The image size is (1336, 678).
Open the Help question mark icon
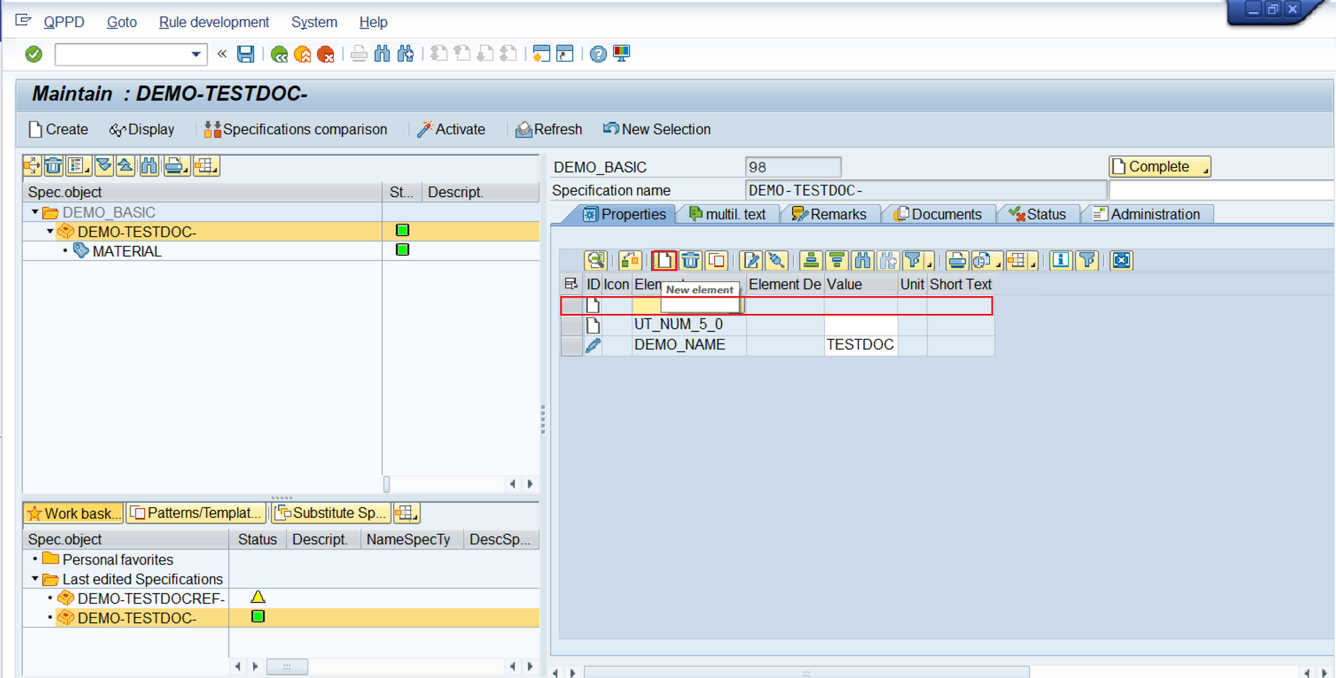(x=598, y=54)
